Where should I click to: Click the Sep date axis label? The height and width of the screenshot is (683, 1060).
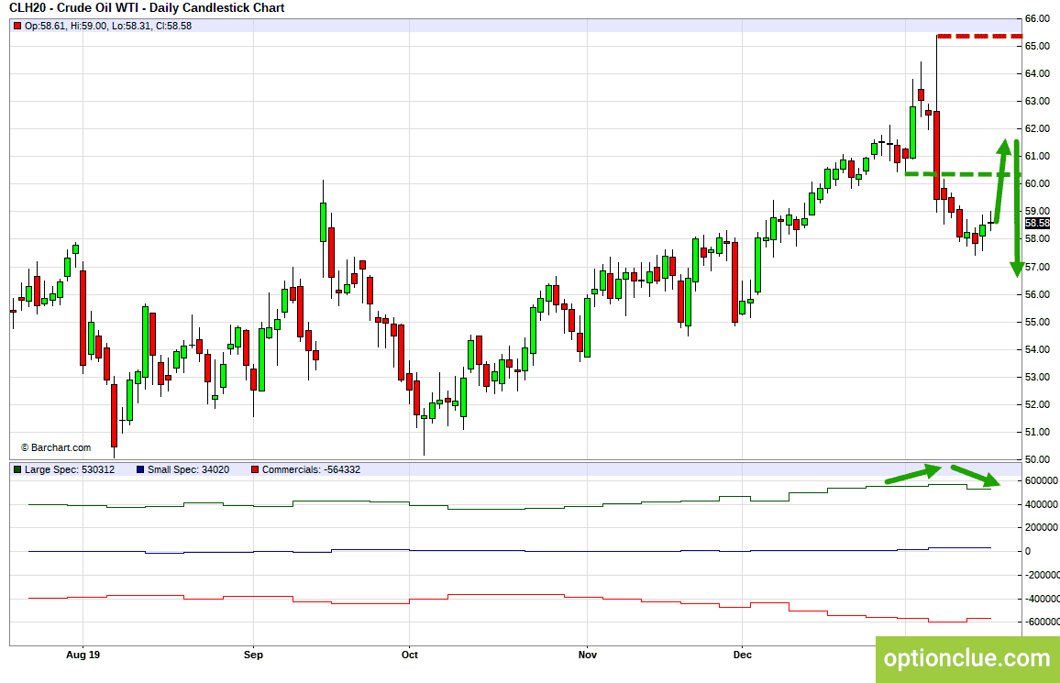253,655
